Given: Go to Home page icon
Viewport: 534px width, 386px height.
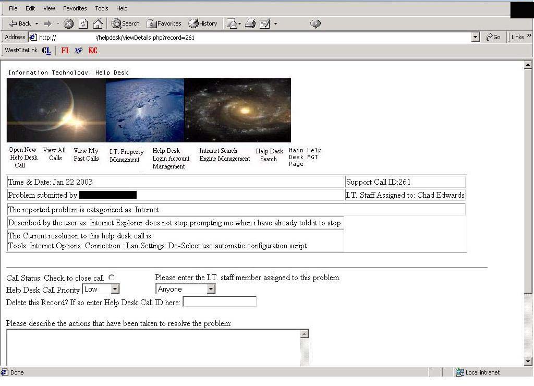Looking at the screenshot, I should [98, 23].
